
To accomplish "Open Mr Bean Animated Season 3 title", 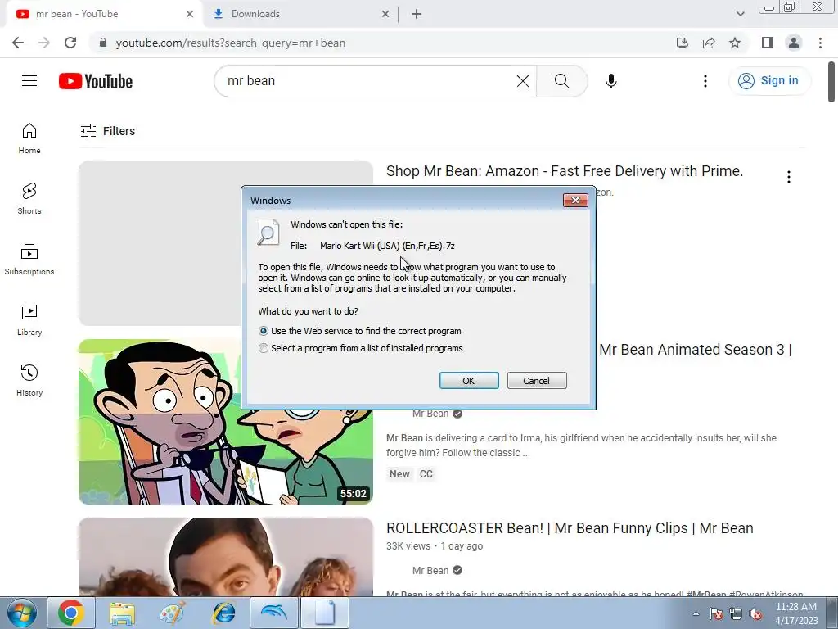I will 695,350.
